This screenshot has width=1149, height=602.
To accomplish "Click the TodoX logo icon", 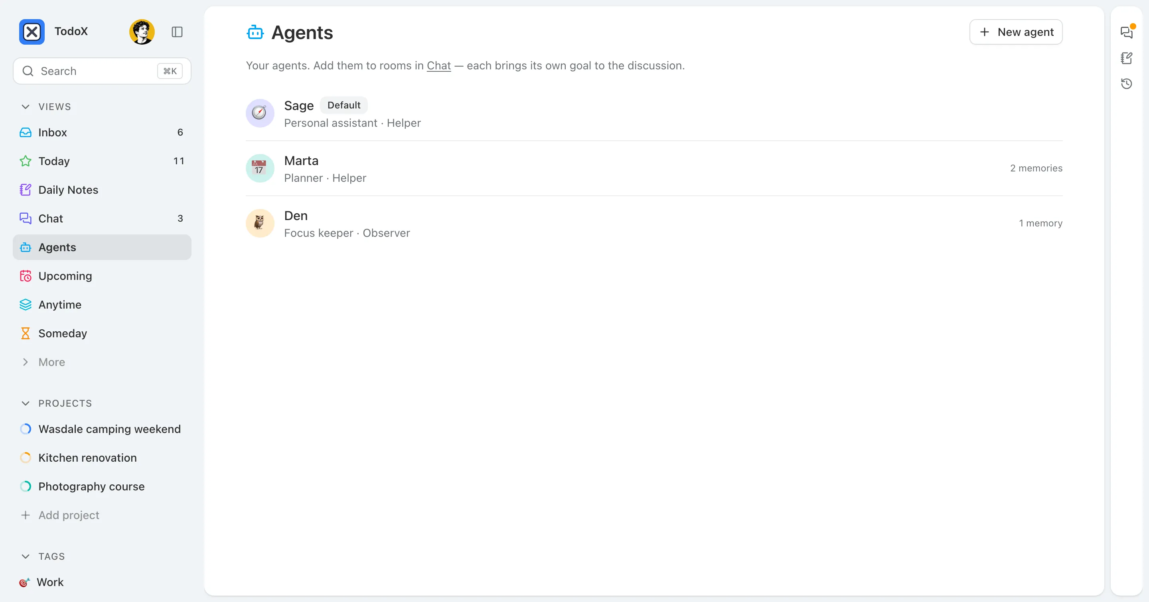I will pos(32,31).
